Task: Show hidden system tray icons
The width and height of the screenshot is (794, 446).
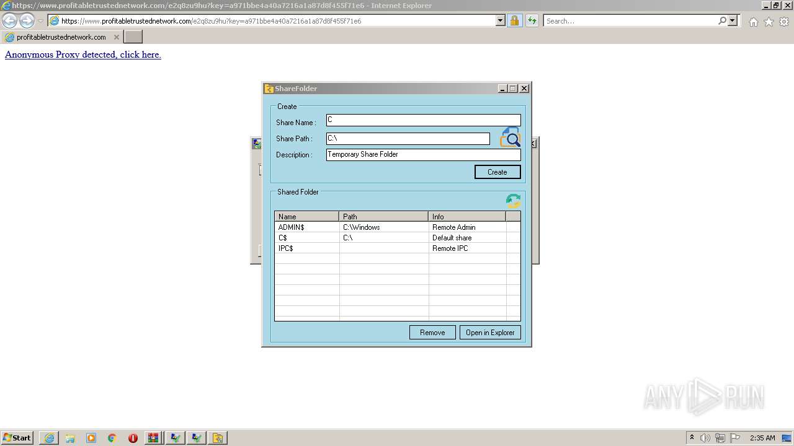Action: coord(692,437)
